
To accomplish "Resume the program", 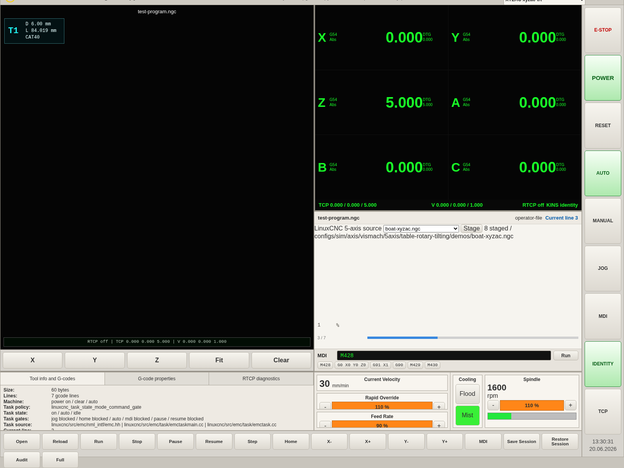I will (x=214, y=441).
